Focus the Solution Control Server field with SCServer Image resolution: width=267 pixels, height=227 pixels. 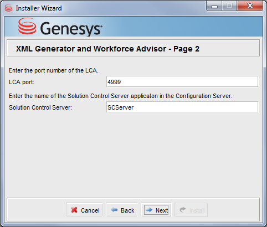pos(182,107)
